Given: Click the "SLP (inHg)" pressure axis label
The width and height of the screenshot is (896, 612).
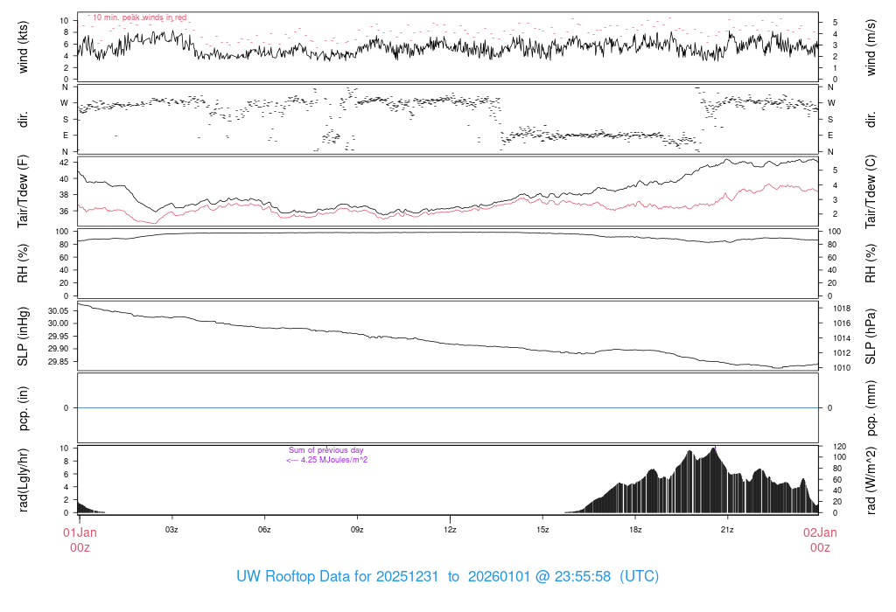Looking at the screenshot, I should 24,337.
